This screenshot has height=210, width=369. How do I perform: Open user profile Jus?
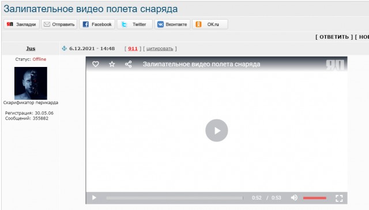[31, 48]
